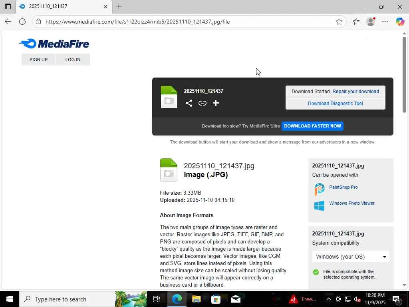
Task: Go back with the browser back arrow
Action: [8, 22]
